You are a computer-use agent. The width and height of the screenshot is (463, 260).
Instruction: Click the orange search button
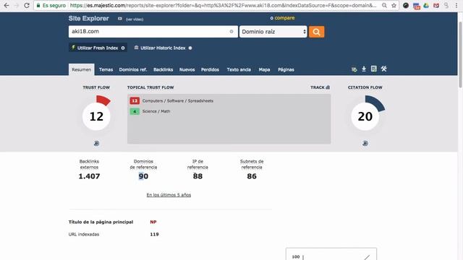[x=316, y=32]
